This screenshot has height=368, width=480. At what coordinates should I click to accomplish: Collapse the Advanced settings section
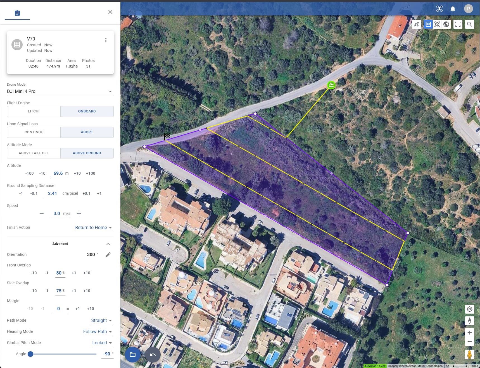click(x=108, y=244)
